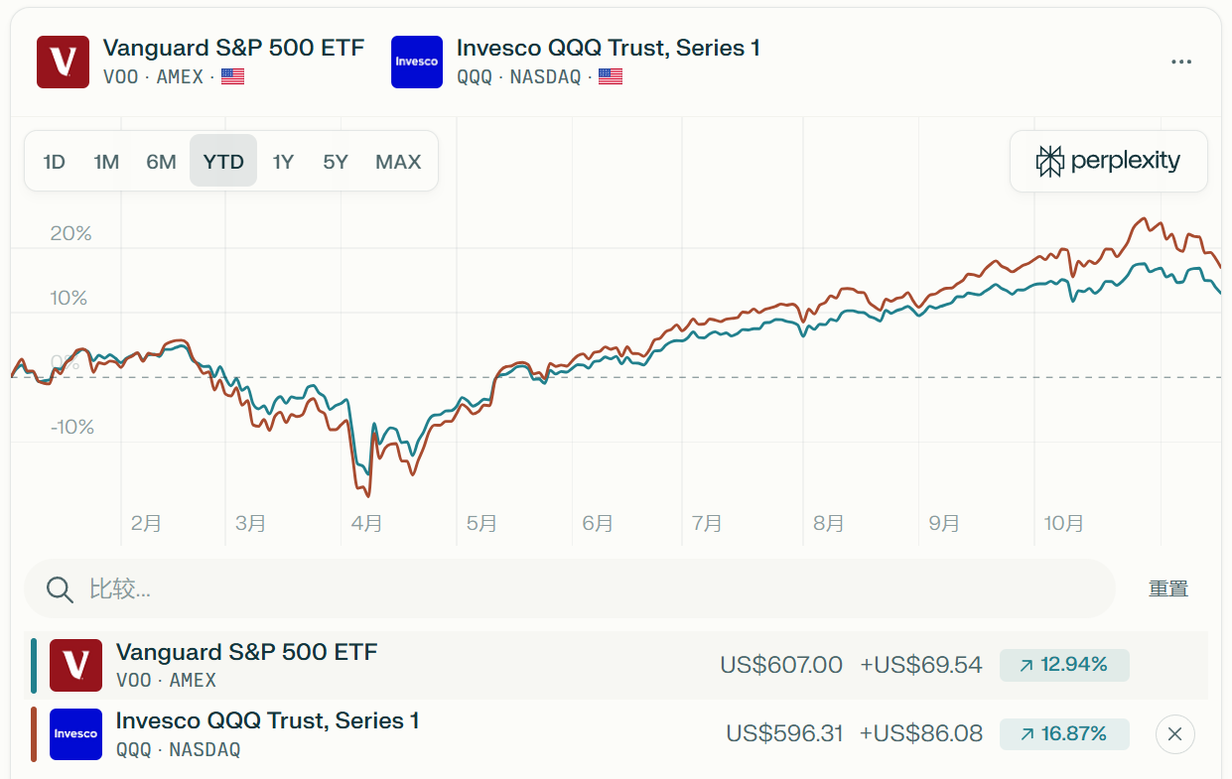Open the Vanguard S&P 500 ETF header title

click(233, 48)
